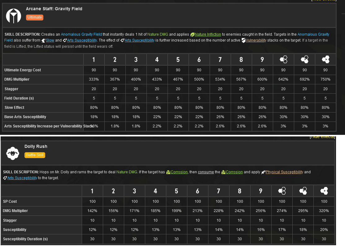Click the '600%' damage multiplier cell
The image size is (345, 248).
tap(262, 79)
